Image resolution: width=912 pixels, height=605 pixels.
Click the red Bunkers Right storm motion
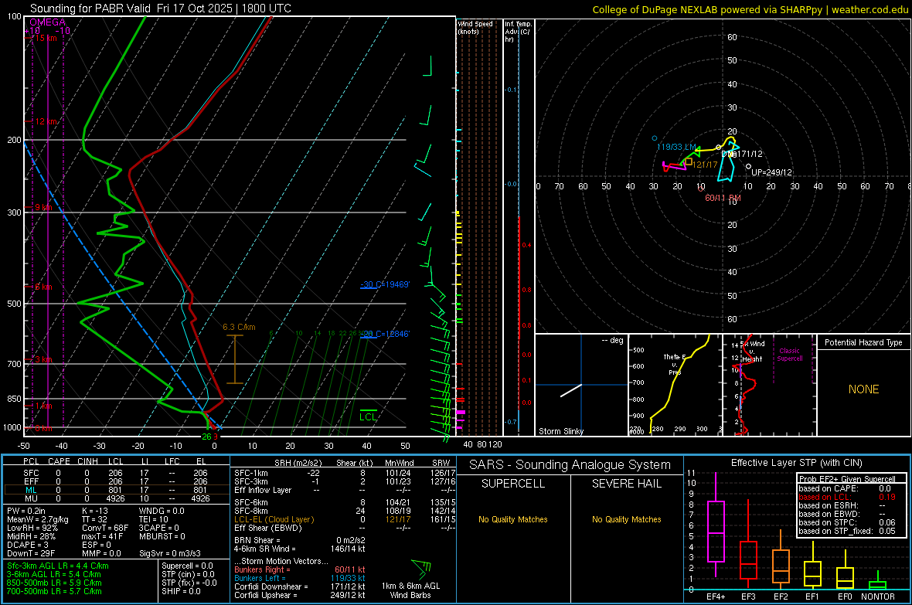point(300,569)
